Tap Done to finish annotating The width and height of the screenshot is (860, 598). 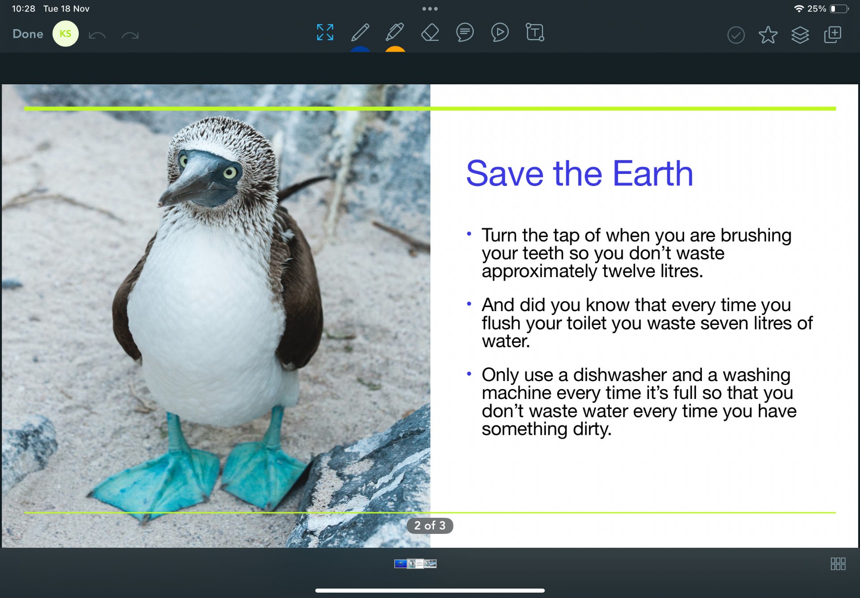[28, 34]
